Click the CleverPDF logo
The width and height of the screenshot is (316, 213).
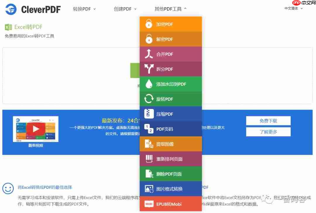pos(32,9)
